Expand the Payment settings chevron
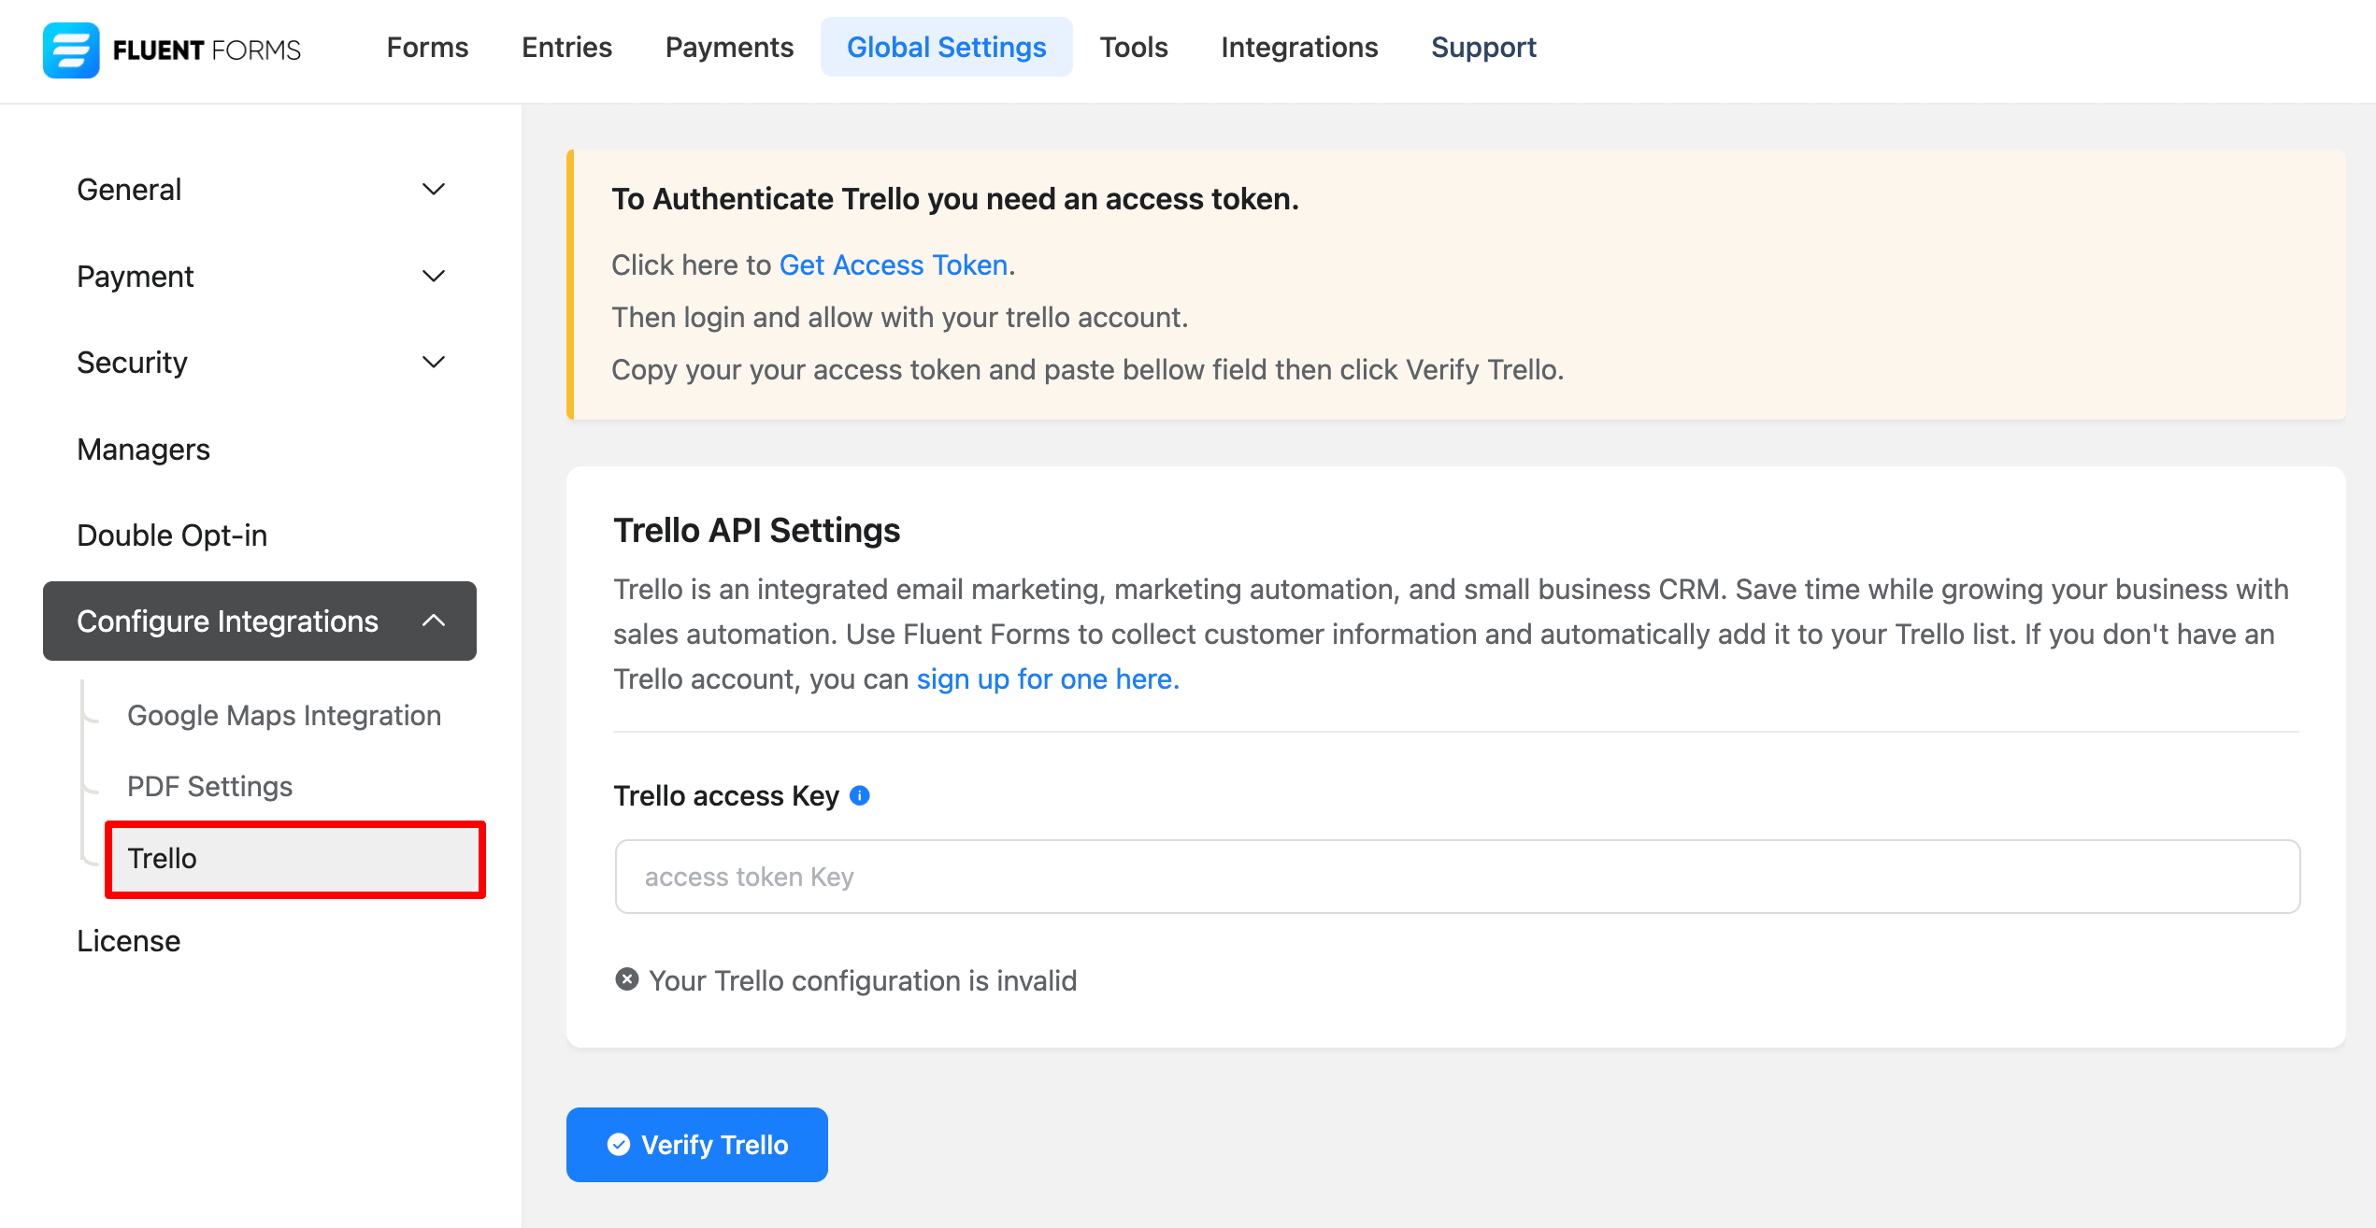This screenshot has height=1228, width=2376. [433, 277]
